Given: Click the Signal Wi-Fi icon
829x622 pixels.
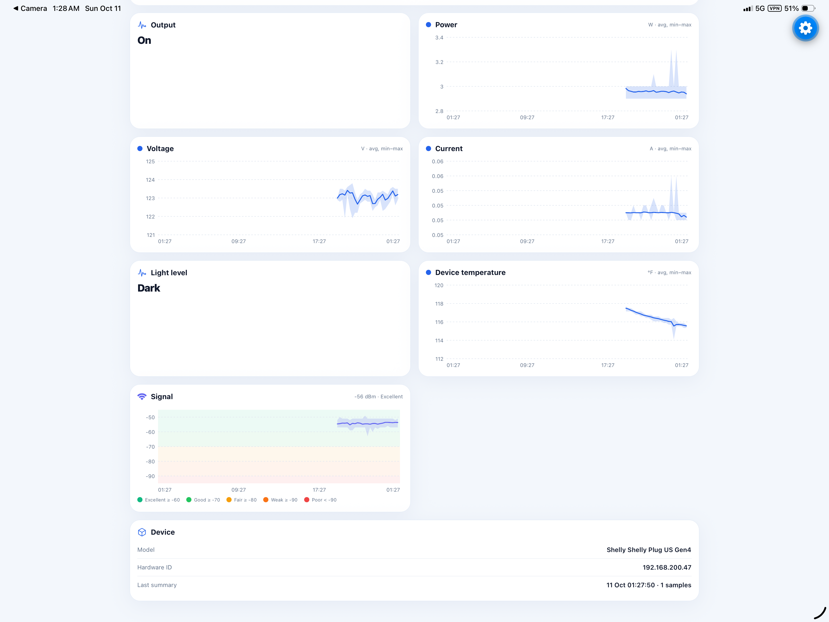Looking at the screenshot, I should tap(142, 397).
